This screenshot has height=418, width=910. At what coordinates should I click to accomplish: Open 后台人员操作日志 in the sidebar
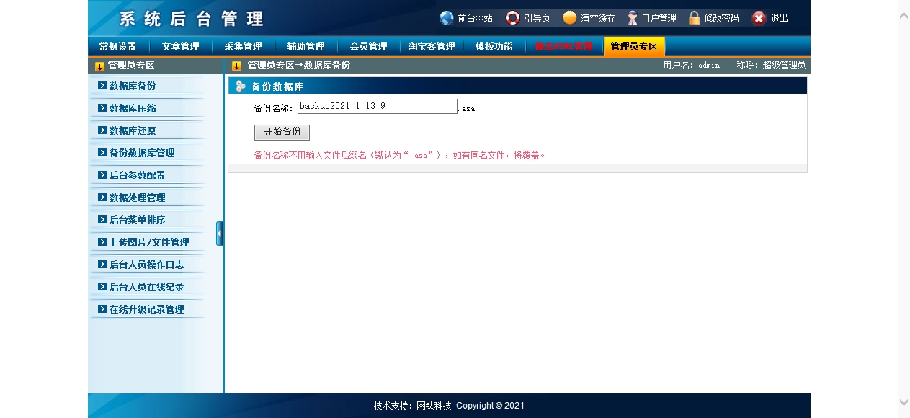(x=146, y=264)
